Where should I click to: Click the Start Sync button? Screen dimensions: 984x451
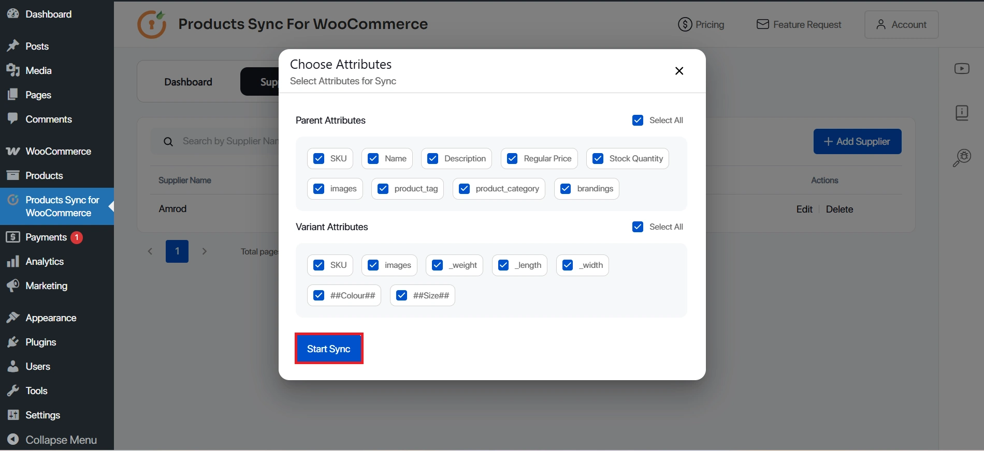(x=329, y=349)
